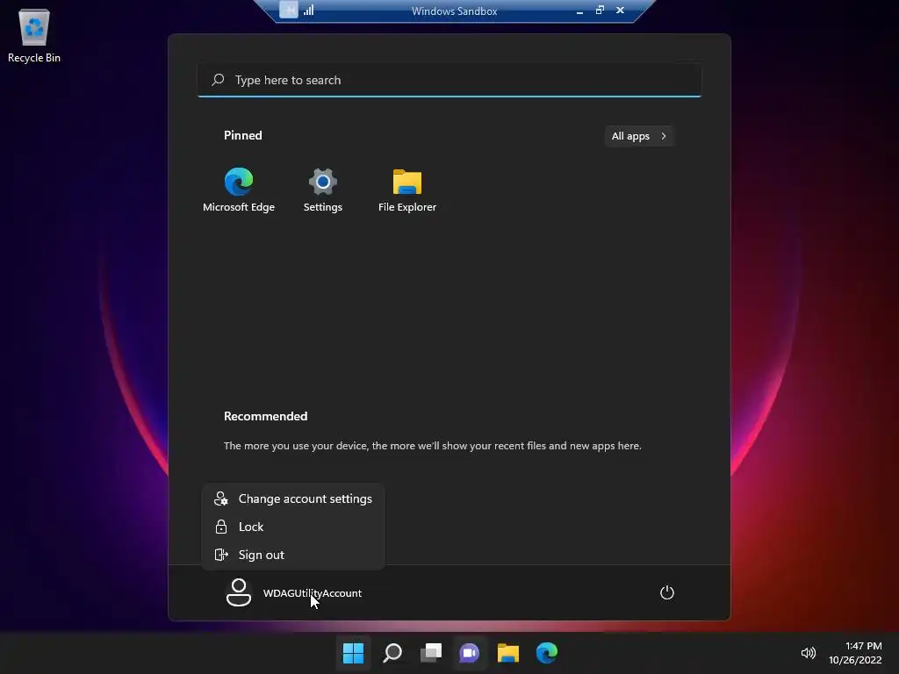Image resolution: width=899 pixels, height=674 pixels.
Task: Open the pinned Settings app
Action: click(323, 190)
